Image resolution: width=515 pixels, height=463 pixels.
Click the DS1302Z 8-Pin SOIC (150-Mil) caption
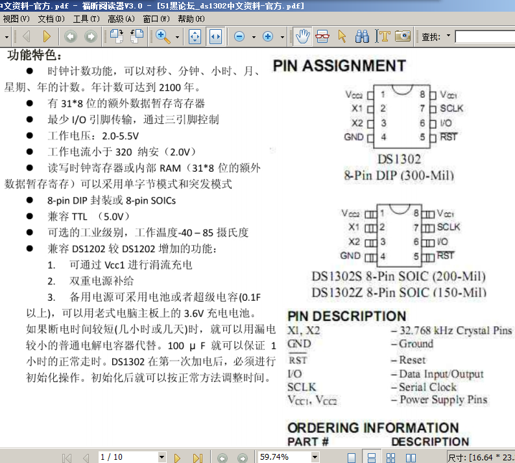399,292
